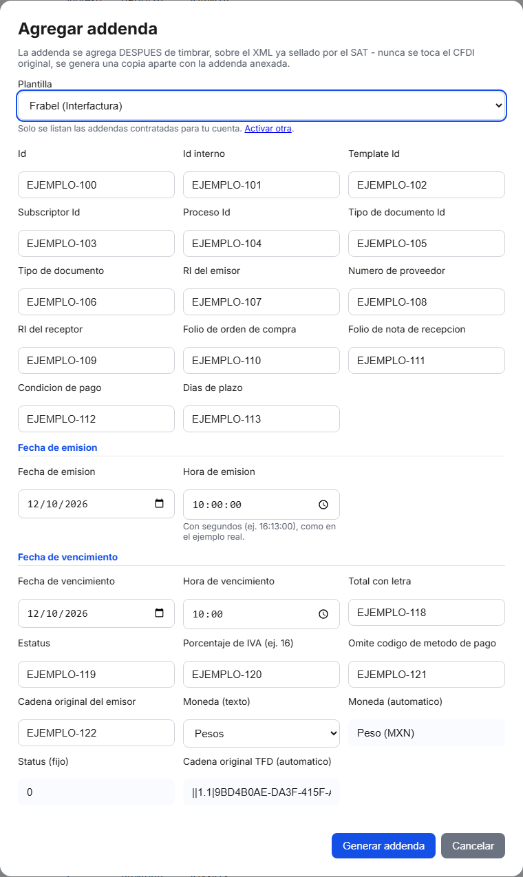This screenshot has height=877, width=523.
Task: Click the Cancelar button
Action: (x=473, y=846)
